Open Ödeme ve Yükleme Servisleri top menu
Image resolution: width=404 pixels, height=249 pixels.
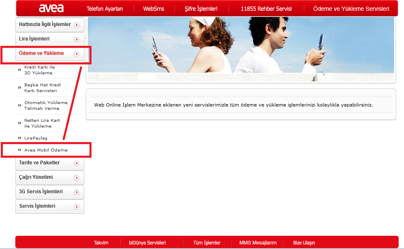[x=351, y=9]
